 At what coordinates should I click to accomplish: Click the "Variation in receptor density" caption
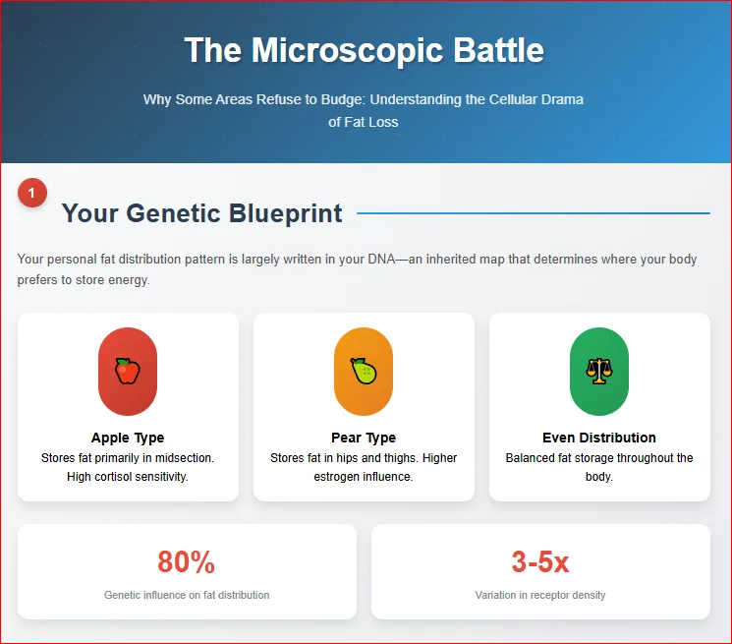[x=540, y=595]
